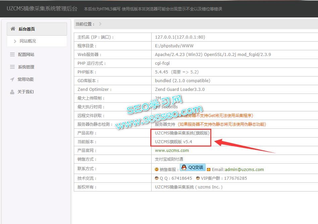Select the bundled (2.1.0 compatible) value
Viewport: 318px width, 224px height.
tap(182, 81)
